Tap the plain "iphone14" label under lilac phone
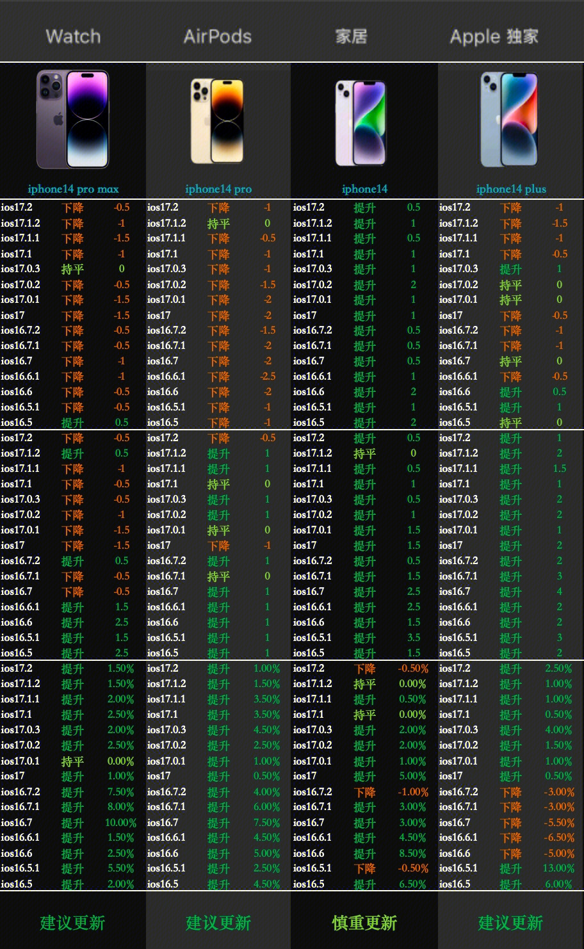Screen dimensions: 584x949 364,189
